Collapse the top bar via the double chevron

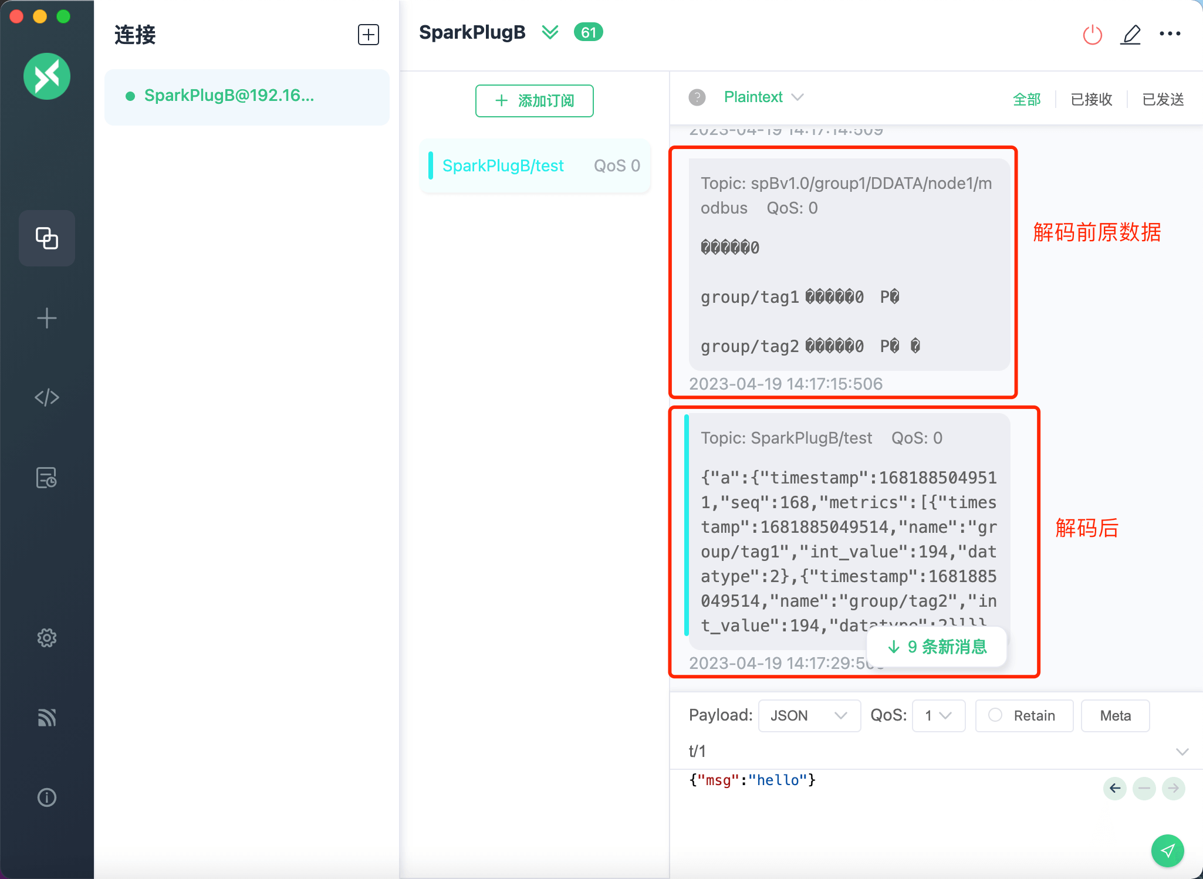point(550,32)
